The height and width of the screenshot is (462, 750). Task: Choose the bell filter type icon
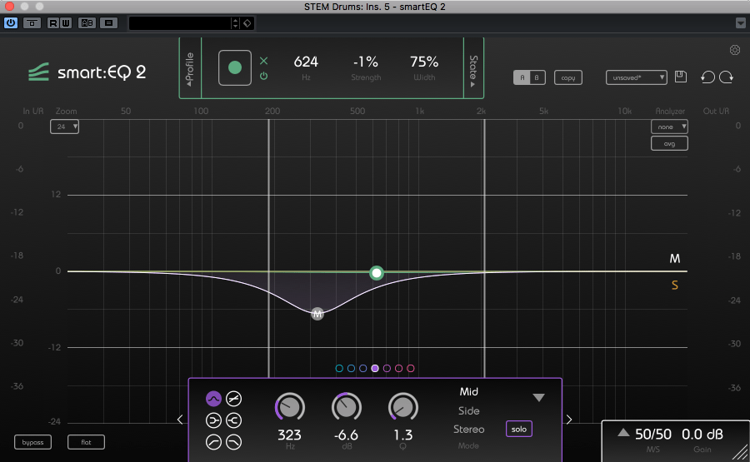[x=213, y=399]
